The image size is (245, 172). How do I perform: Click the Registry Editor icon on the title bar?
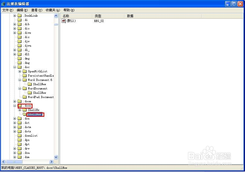[3, 3]
